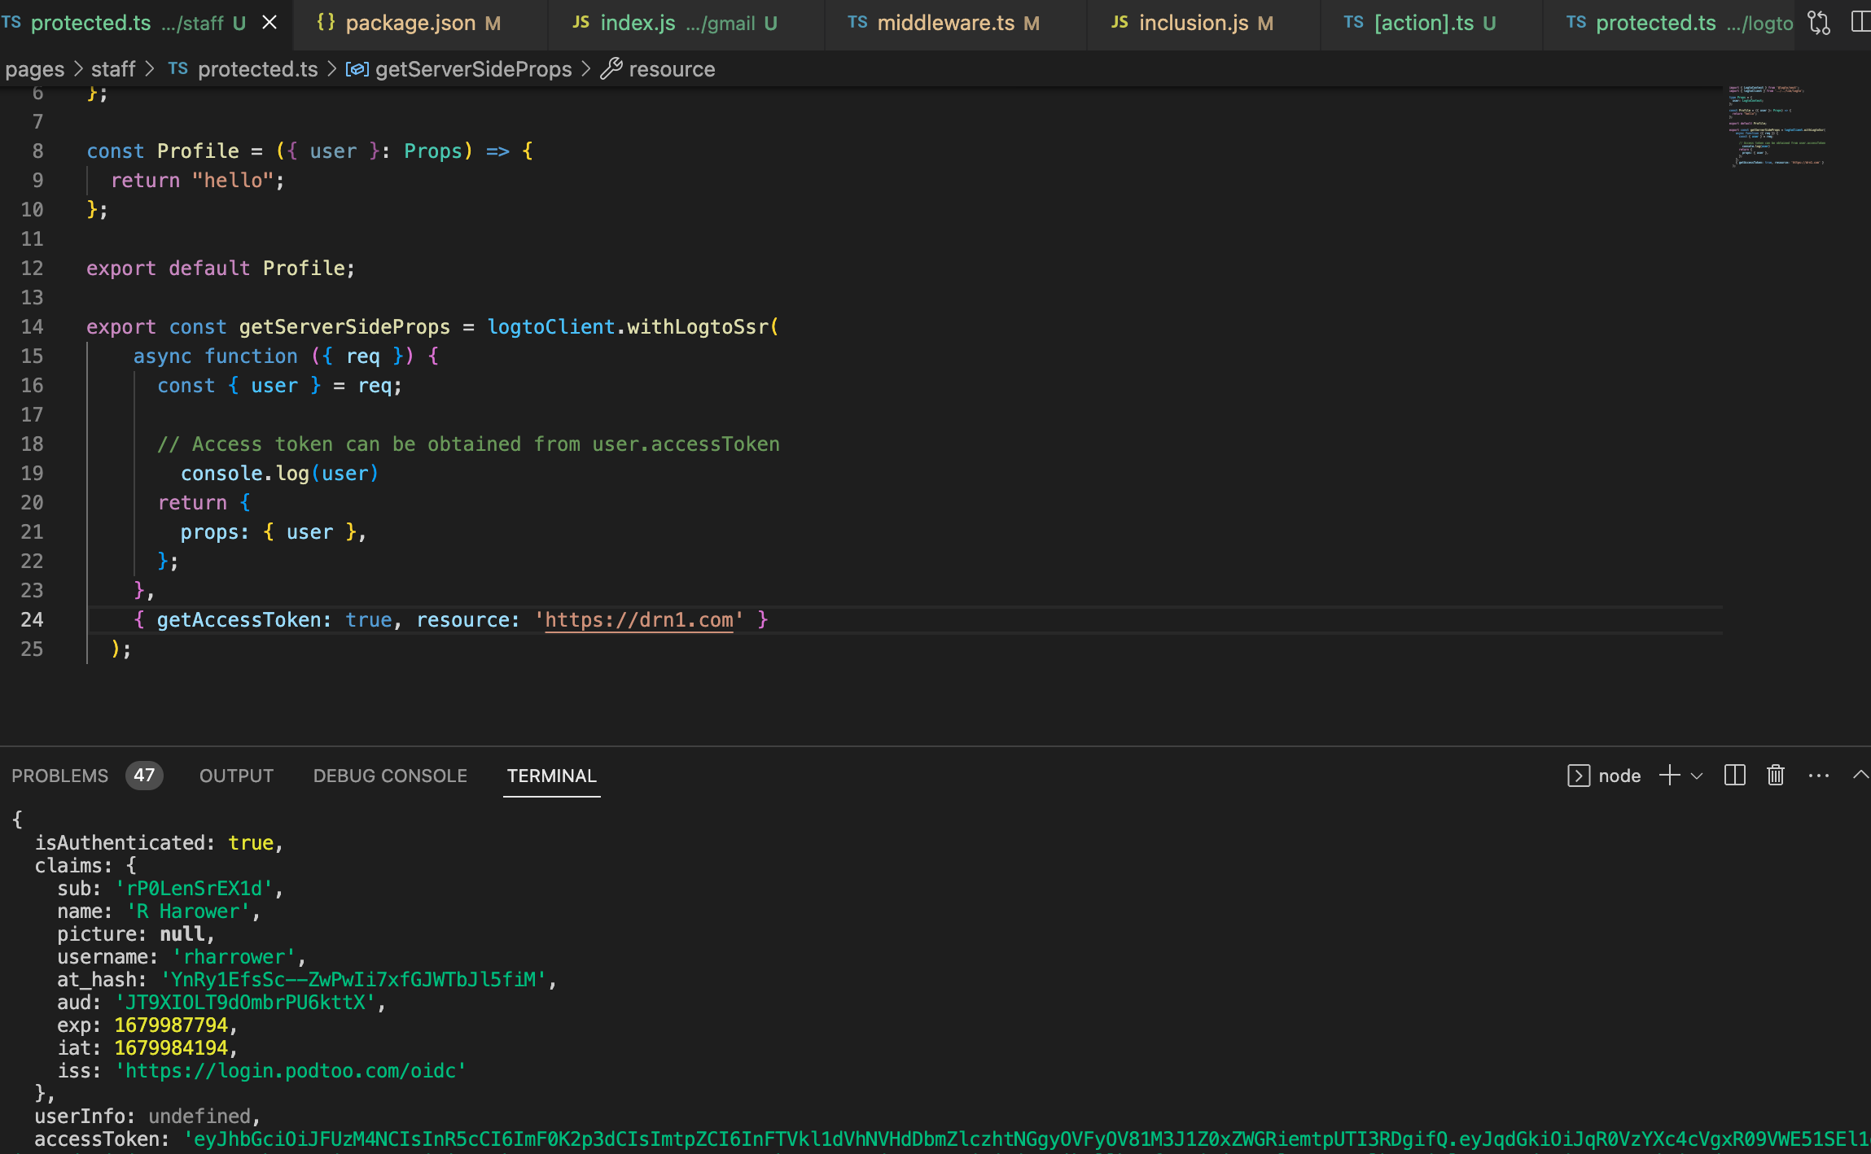Show the OUTPUT panel tab
This screenshot has height=1154, width=1871.
[235, 776]
